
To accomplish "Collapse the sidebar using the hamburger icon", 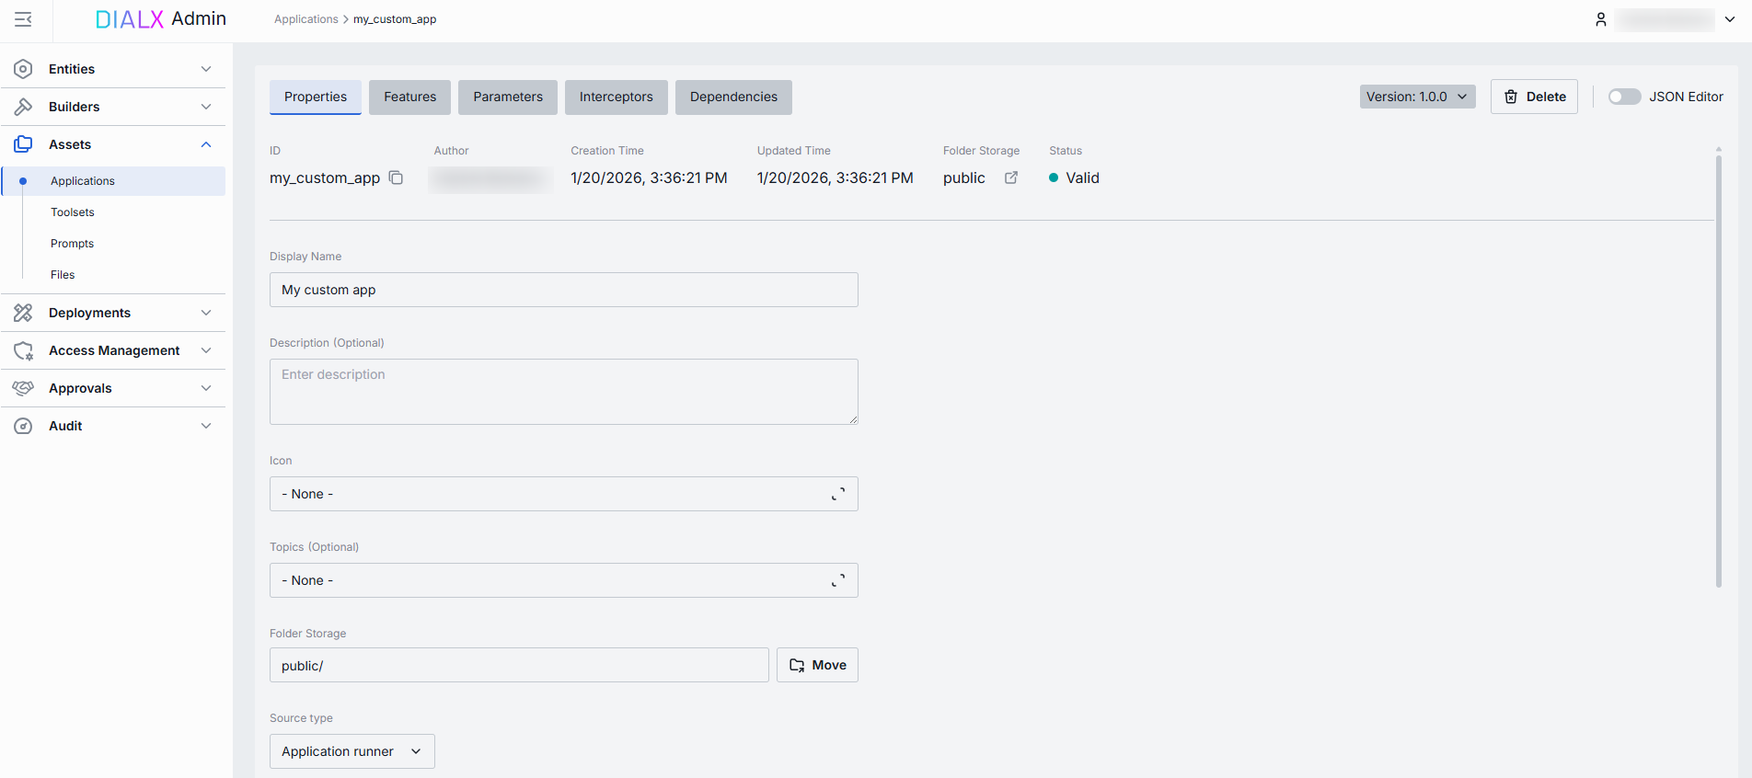I will 23,19.
